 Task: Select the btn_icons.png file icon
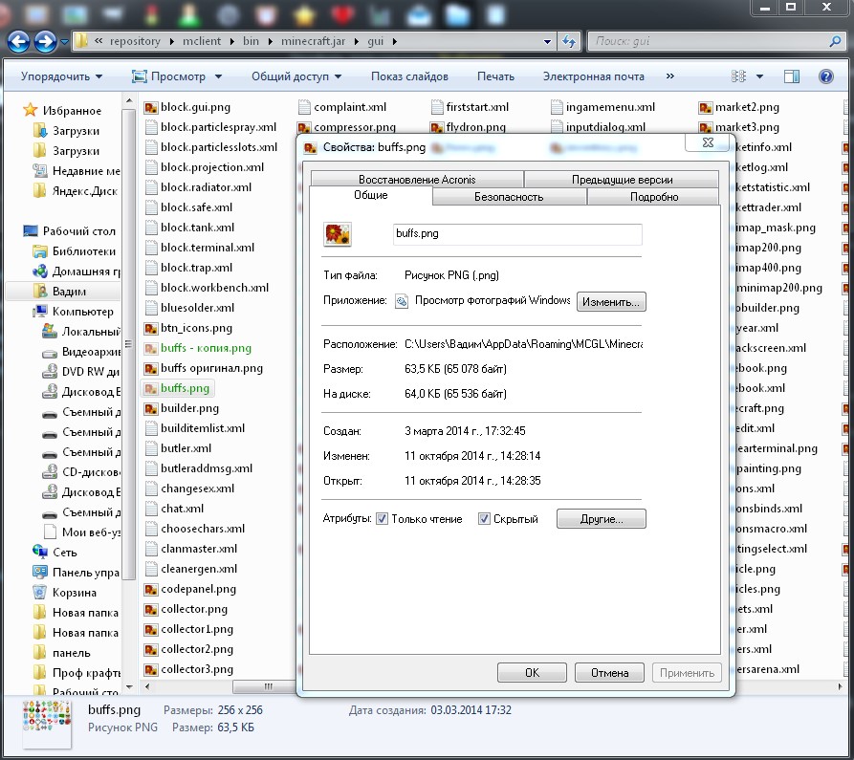[150, 328]
